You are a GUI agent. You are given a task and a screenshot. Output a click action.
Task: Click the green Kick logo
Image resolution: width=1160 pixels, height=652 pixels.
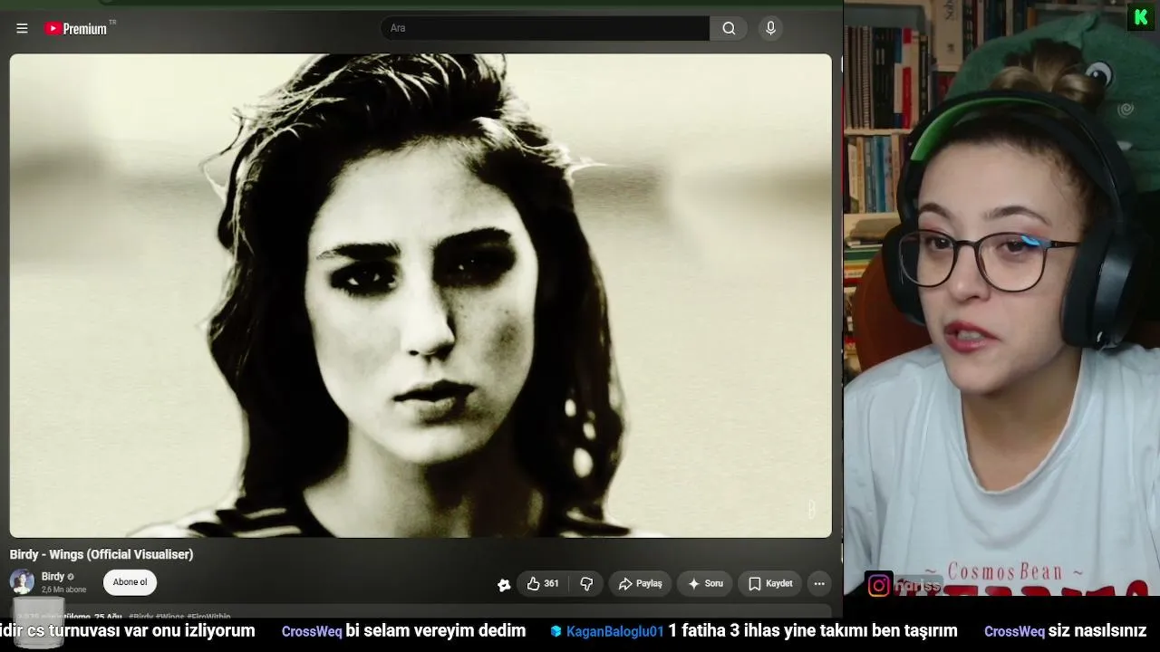point(1140,17)
